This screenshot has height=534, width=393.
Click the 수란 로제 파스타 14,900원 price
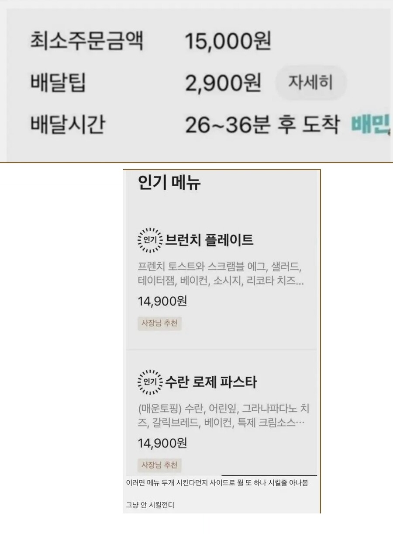[x=162, y=443]
